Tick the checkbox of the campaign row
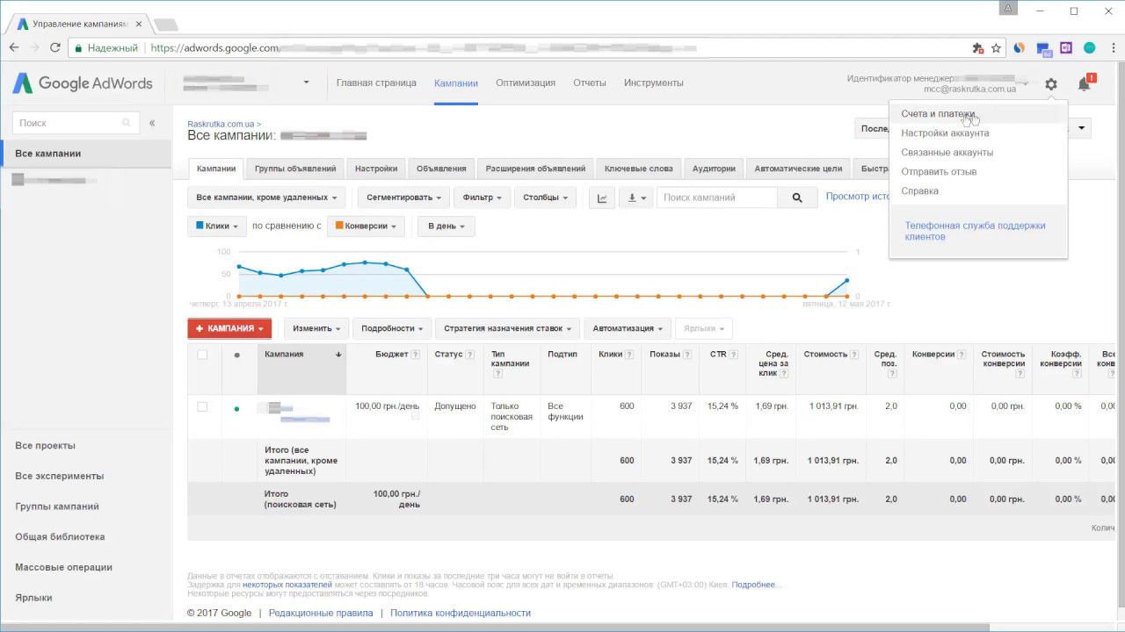The image size is (1125, 632). pyautogui.click(x=202, y=407)
